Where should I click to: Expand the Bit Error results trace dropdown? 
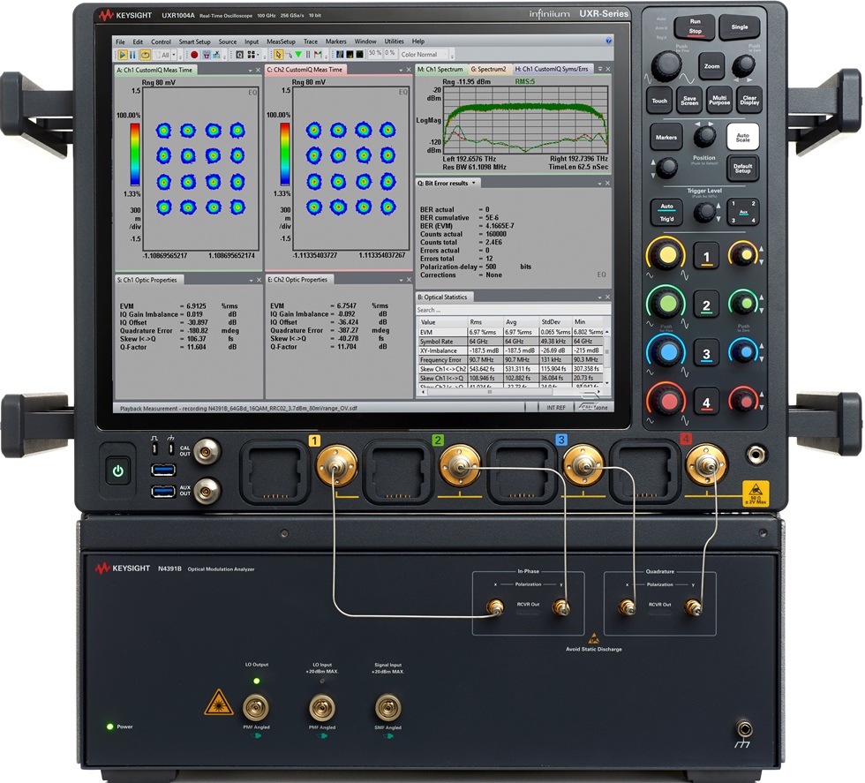pos(475,183)
